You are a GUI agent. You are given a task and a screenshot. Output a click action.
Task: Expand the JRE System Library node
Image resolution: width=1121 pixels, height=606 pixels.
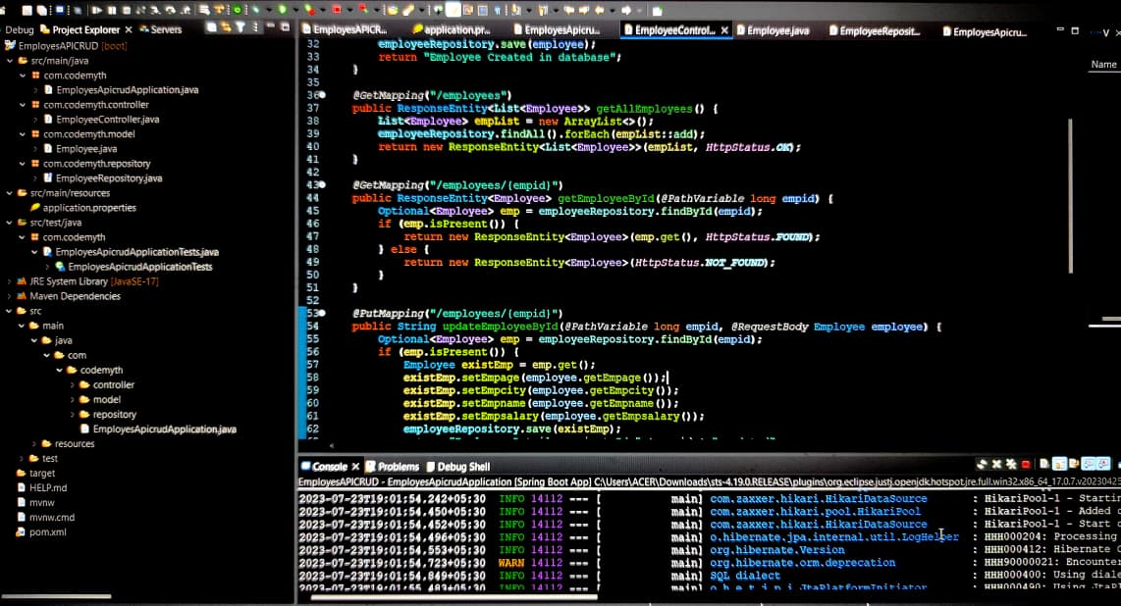tap(10, 282)
